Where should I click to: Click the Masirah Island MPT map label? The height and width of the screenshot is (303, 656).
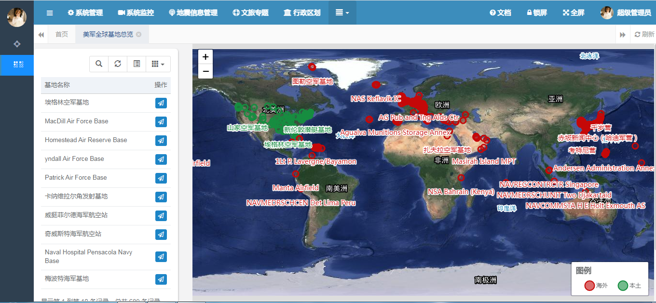coord(484,161)
